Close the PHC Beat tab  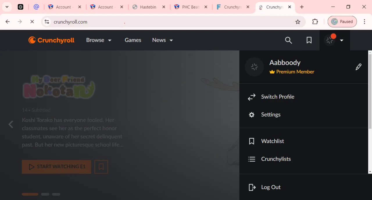point(206,7)
